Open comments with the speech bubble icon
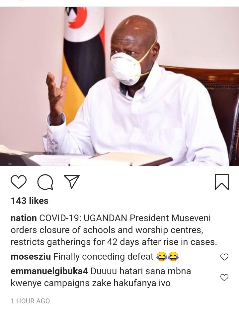239x315 pixels. point(45,182)
